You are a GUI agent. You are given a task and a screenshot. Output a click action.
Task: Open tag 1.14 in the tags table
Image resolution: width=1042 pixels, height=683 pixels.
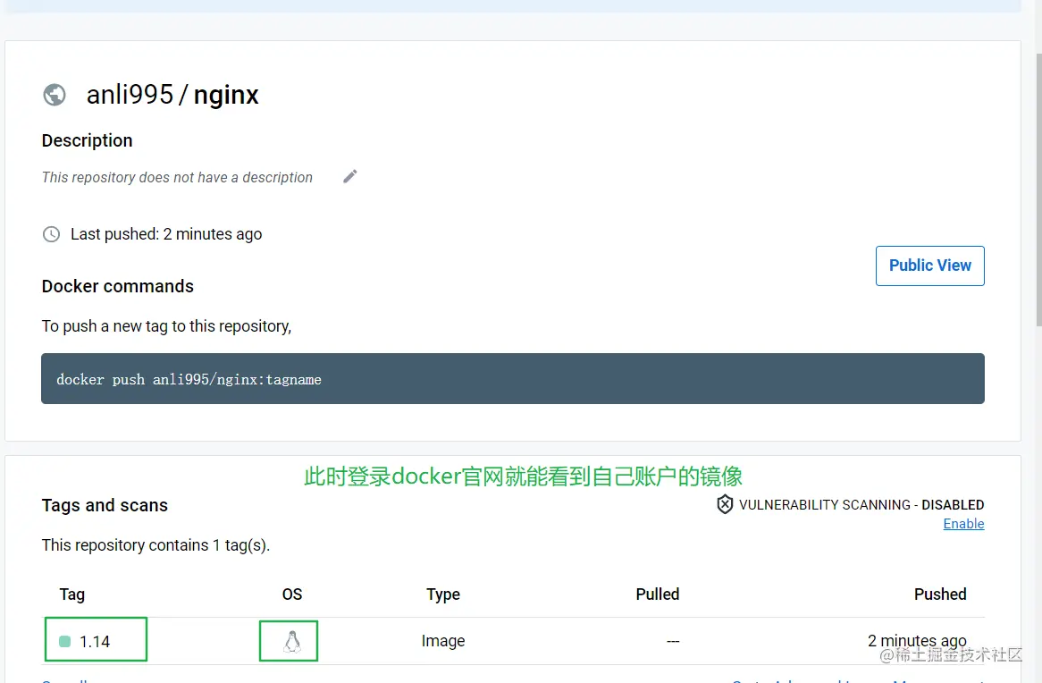95,641
